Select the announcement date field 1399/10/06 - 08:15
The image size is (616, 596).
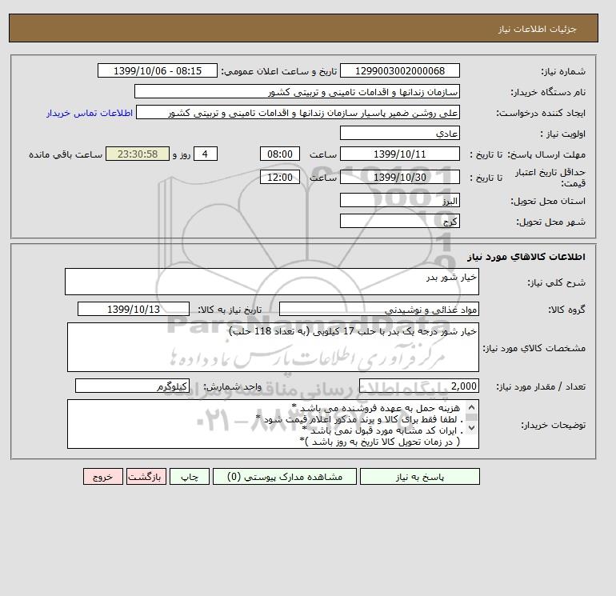click(157, 70)
